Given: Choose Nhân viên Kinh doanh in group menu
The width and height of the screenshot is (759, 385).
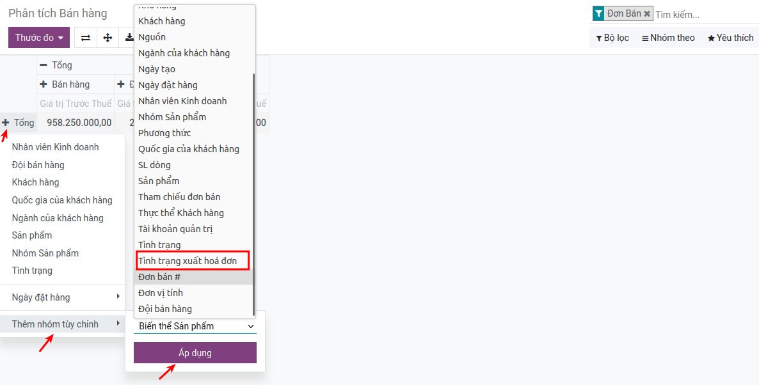Looking at the screenshot, I should 56,147.
